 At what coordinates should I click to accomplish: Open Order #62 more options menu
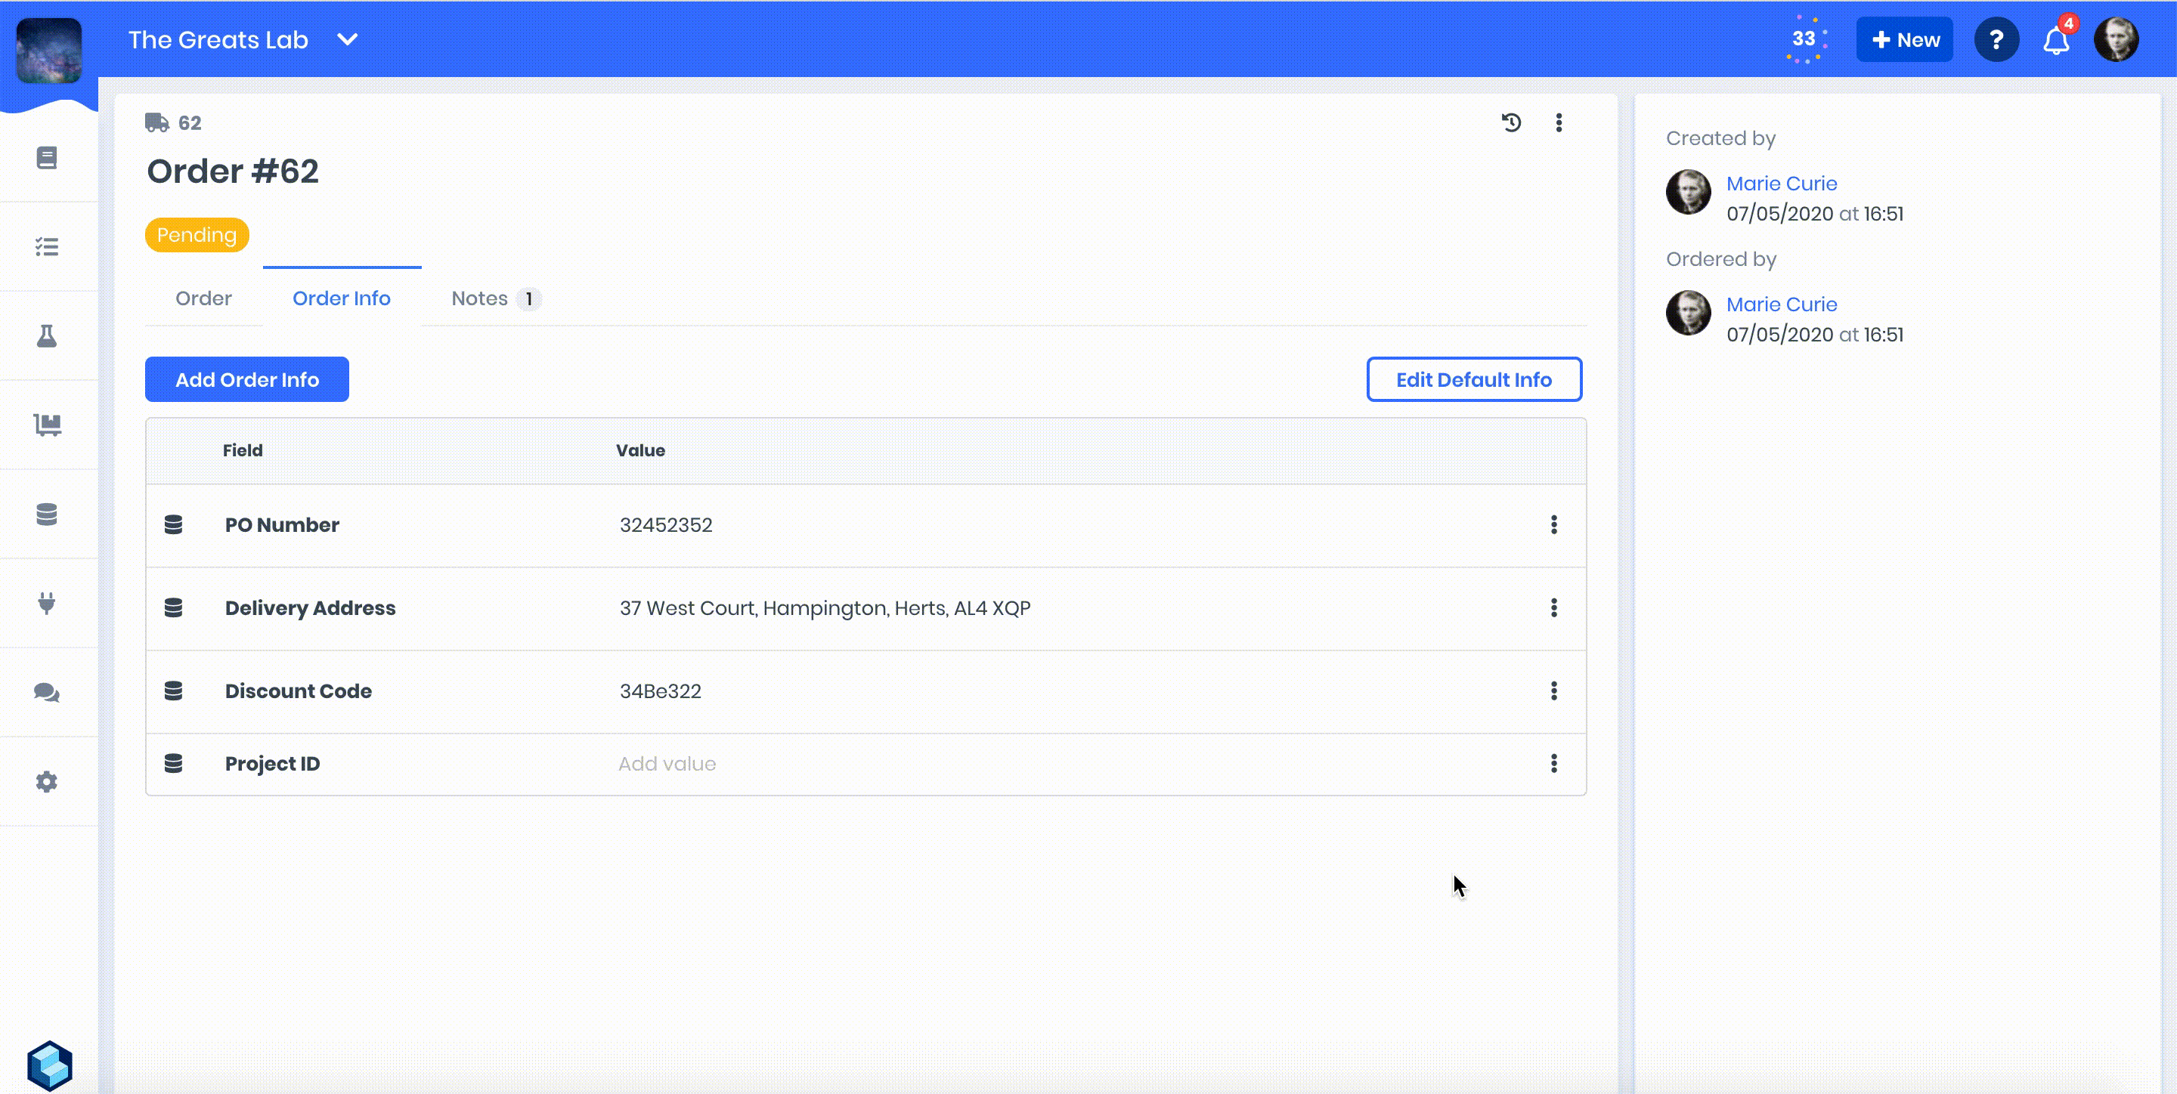tap(1559, 123)
